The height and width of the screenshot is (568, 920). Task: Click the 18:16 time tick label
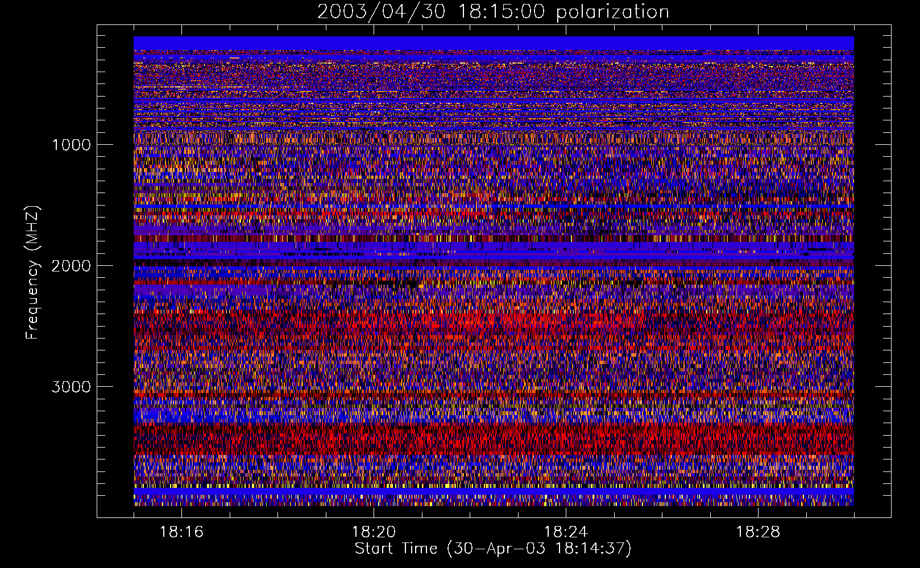181,532
